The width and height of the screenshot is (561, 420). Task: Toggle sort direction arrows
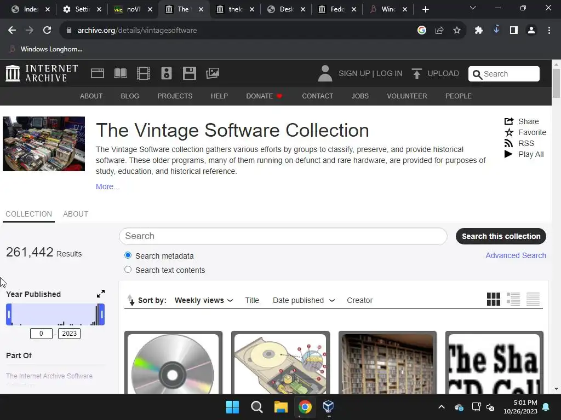coord(131,300)
